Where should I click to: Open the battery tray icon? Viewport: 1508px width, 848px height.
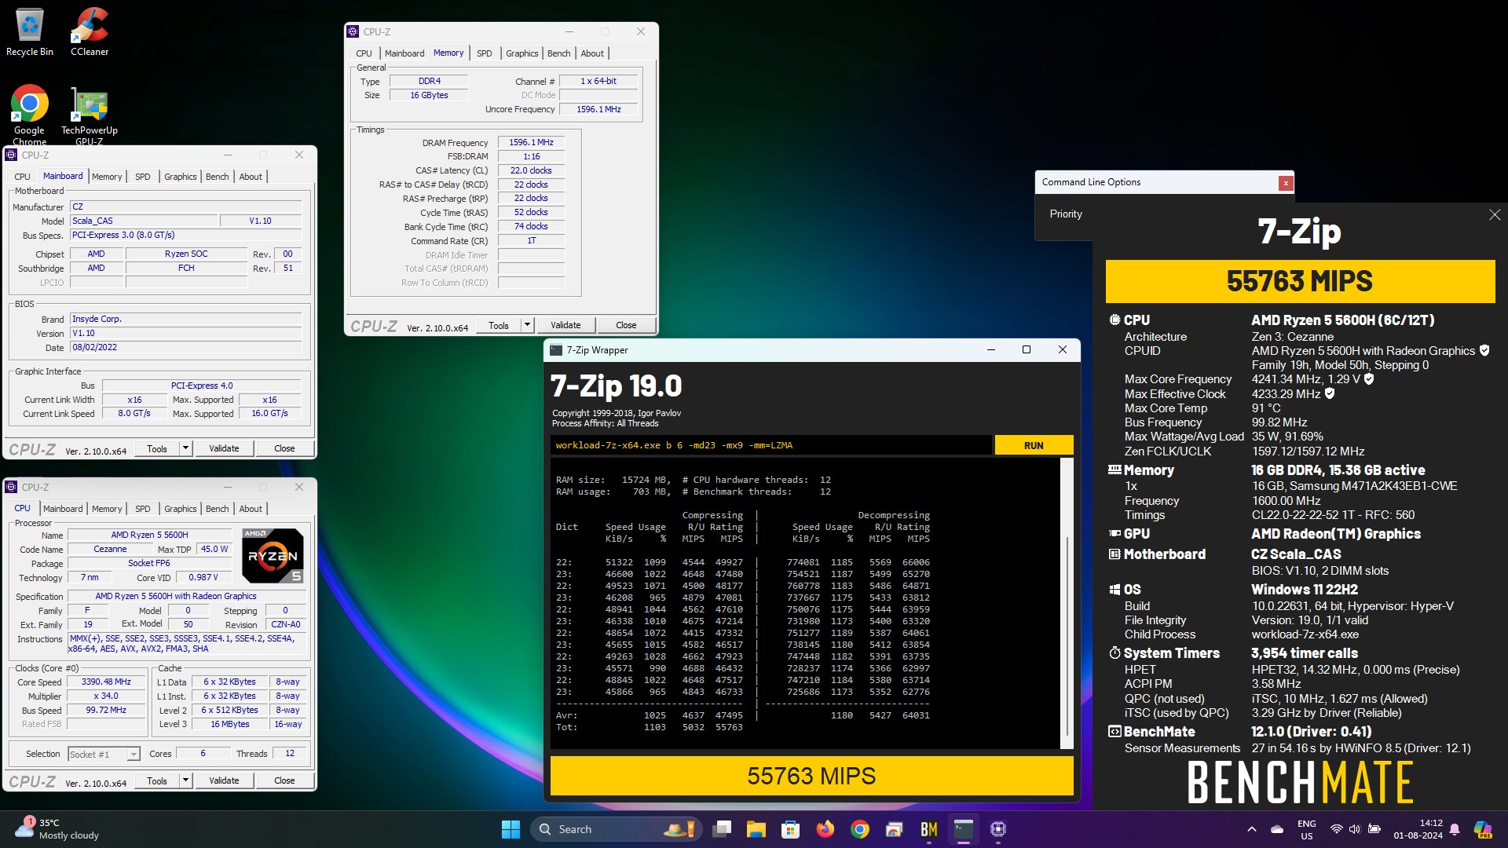point(1374,829)
